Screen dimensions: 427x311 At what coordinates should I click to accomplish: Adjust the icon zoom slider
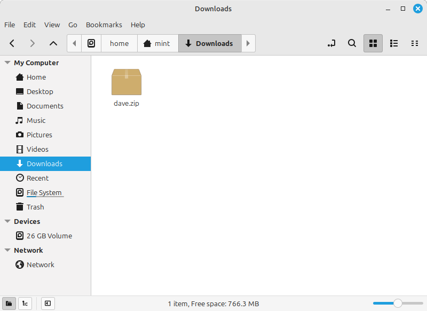coord(398,303)
